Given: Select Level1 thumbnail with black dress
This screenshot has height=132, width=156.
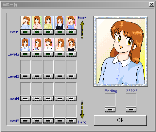Looking at the screenshot, I should pyautogui.click(x=60, y=22).
